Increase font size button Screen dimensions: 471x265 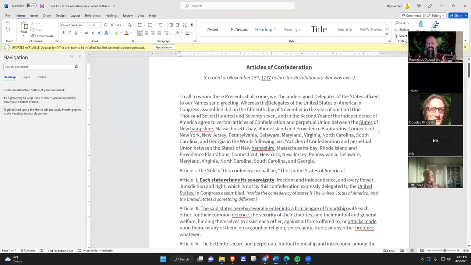click(x=106, y=25)
